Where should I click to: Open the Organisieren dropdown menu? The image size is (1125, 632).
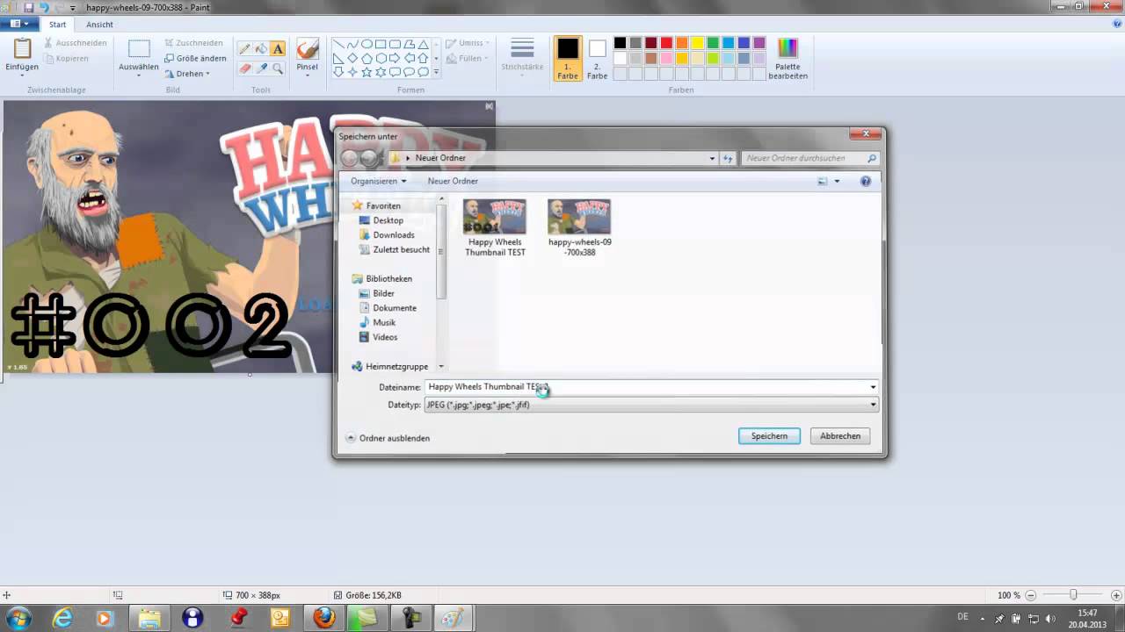click(379, 181)
